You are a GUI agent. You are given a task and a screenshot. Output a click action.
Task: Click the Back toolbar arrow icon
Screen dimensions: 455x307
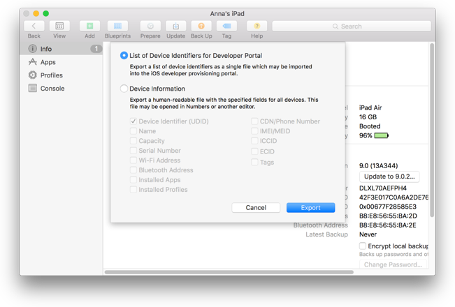tap(34, 26)
